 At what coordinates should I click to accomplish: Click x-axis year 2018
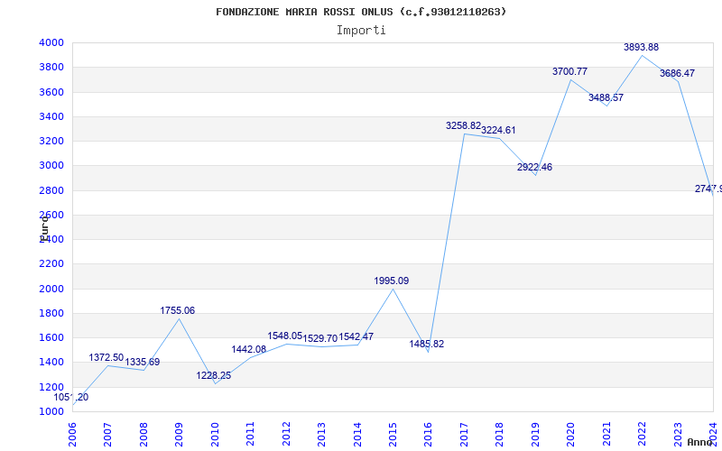click(500, 435)
